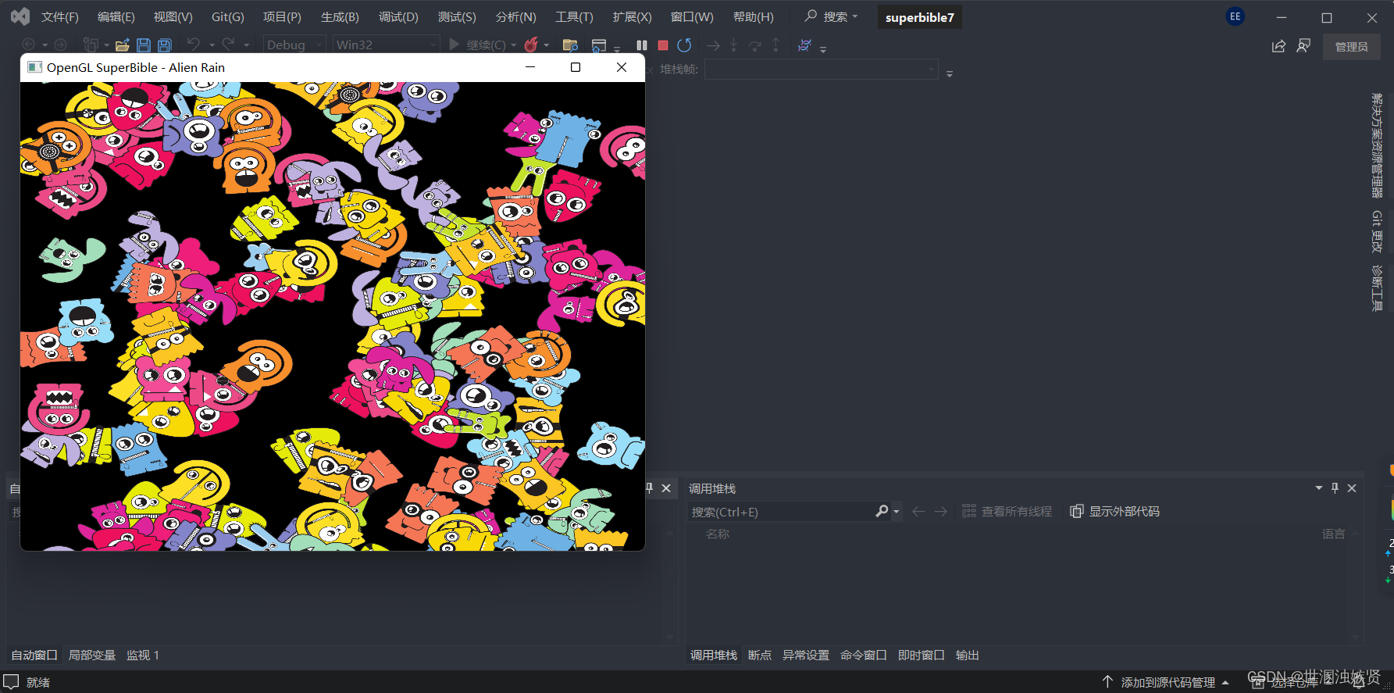
Task: Close the 自动窗口 panel
Action: click(x=666, y=488)
